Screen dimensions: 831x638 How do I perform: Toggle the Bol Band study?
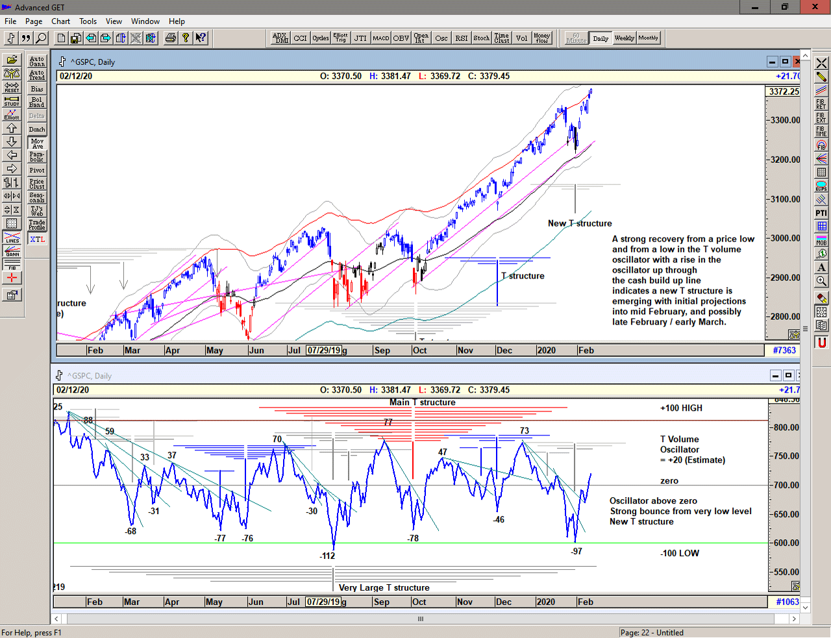tap(37, 103)
